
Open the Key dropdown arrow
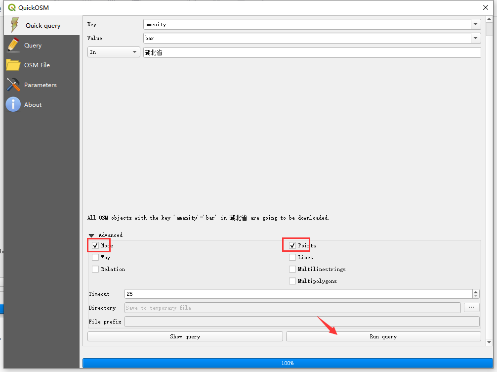point(475,24)
